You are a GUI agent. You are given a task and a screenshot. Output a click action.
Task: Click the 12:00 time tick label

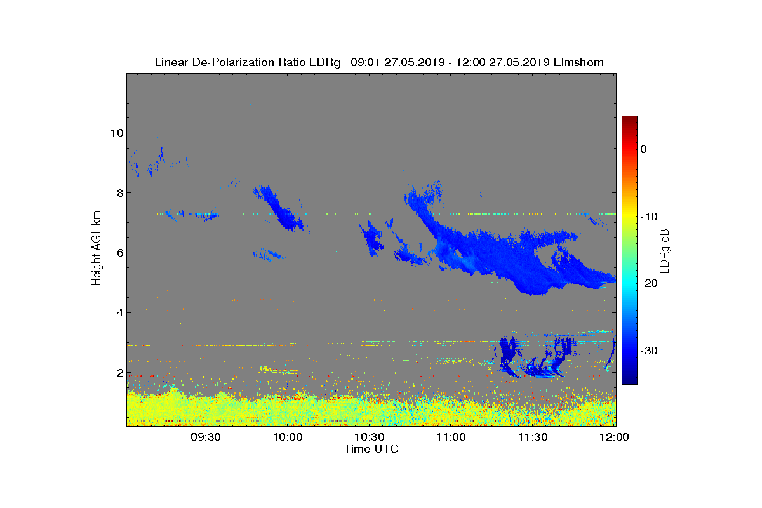click(615, 437)
